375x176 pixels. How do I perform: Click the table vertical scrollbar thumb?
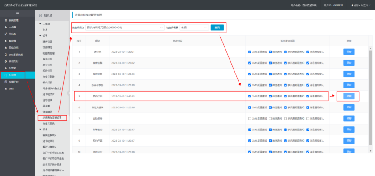point(370,98)
